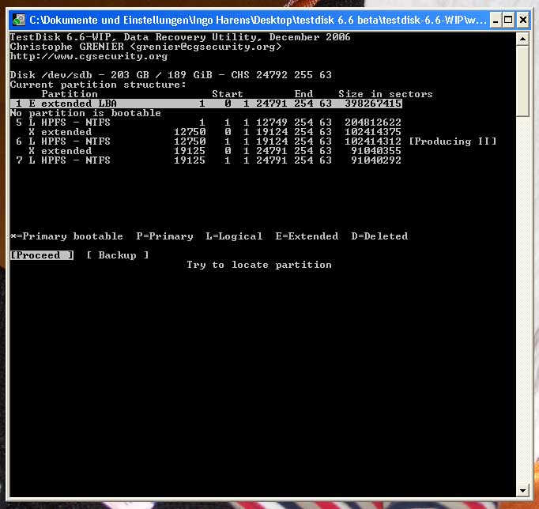Click the 'Try to locate partition' hint
Screen dimensions: 539x509
coord(259,265)
